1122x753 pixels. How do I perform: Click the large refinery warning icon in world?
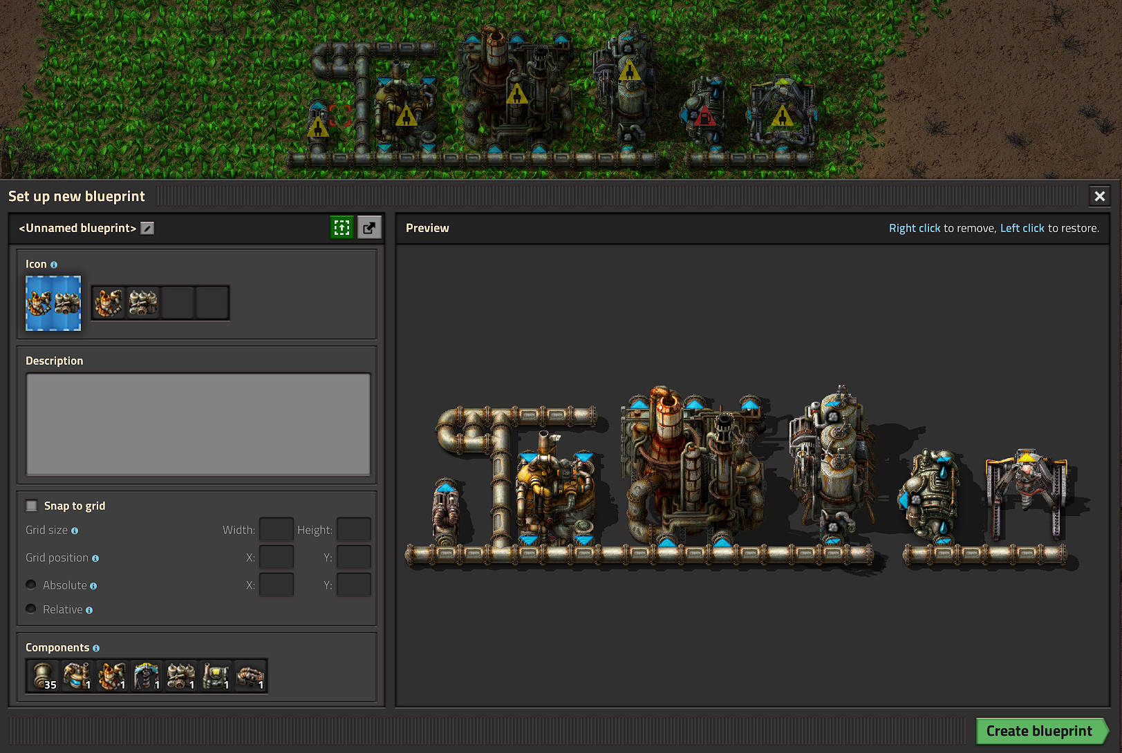(516, 93)
